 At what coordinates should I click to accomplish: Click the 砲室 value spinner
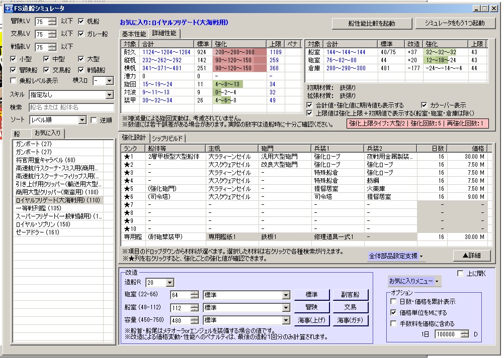pyautogui.click(x=195, y=295)
